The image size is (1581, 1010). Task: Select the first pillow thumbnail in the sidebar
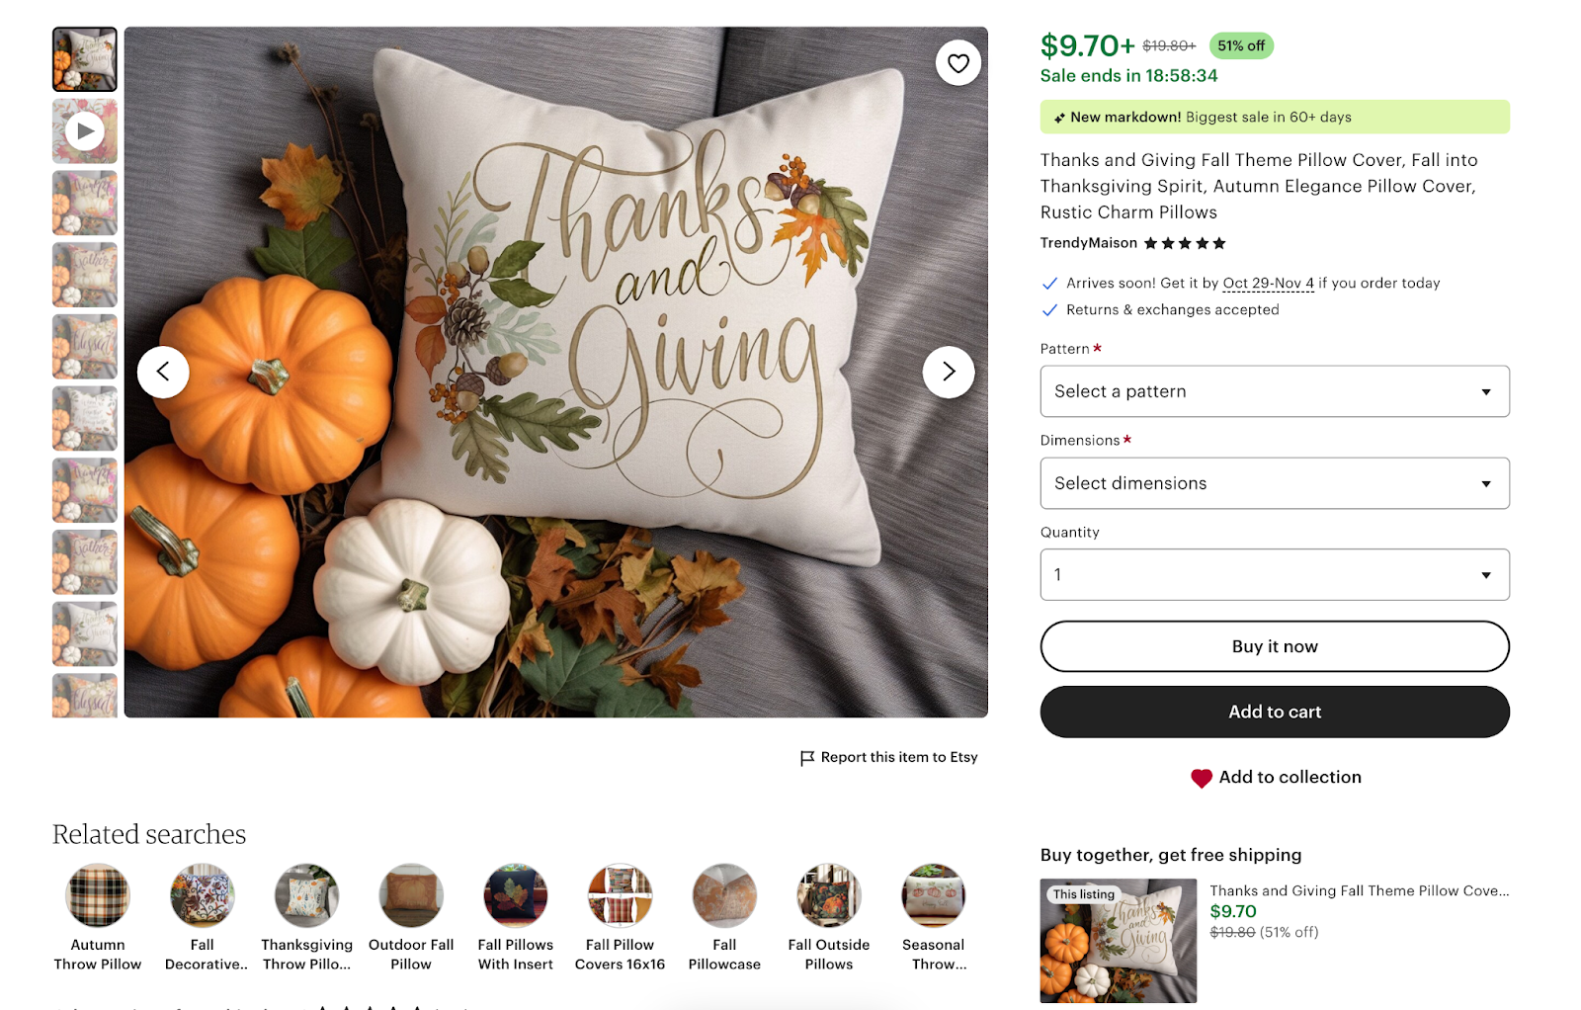[x=84, y=58]
